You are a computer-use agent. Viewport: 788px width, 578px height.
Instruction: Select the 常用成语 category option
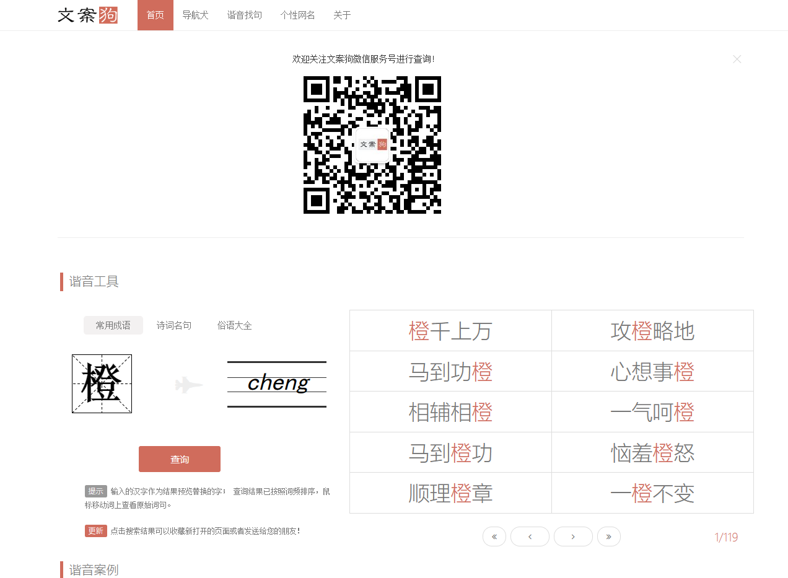click(x=113, y=325)
